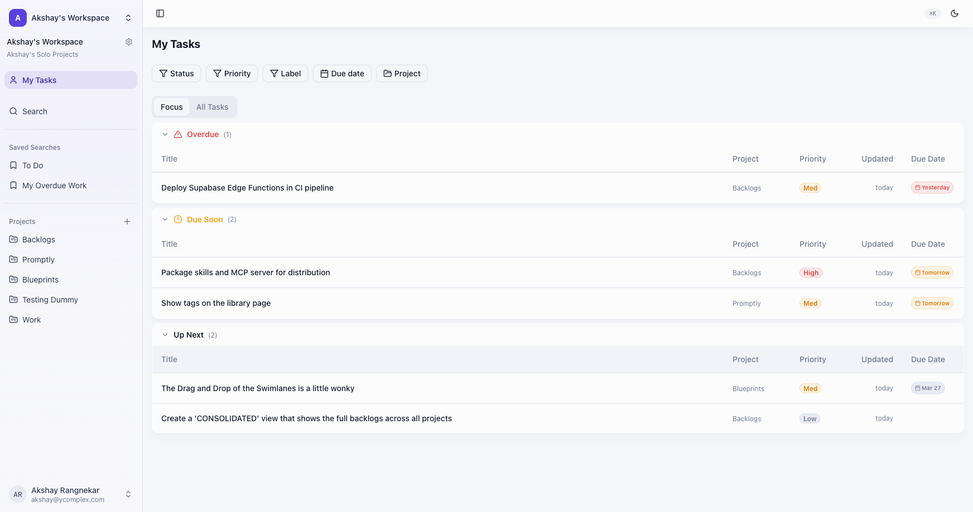
Task: Open task Show tags on the library page
Action: 216,303
